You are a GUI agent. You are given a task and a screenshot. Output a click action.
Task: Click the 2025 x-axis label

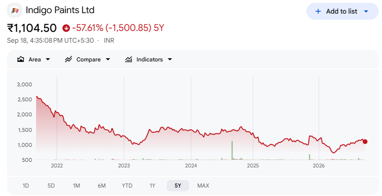(253, 166)
